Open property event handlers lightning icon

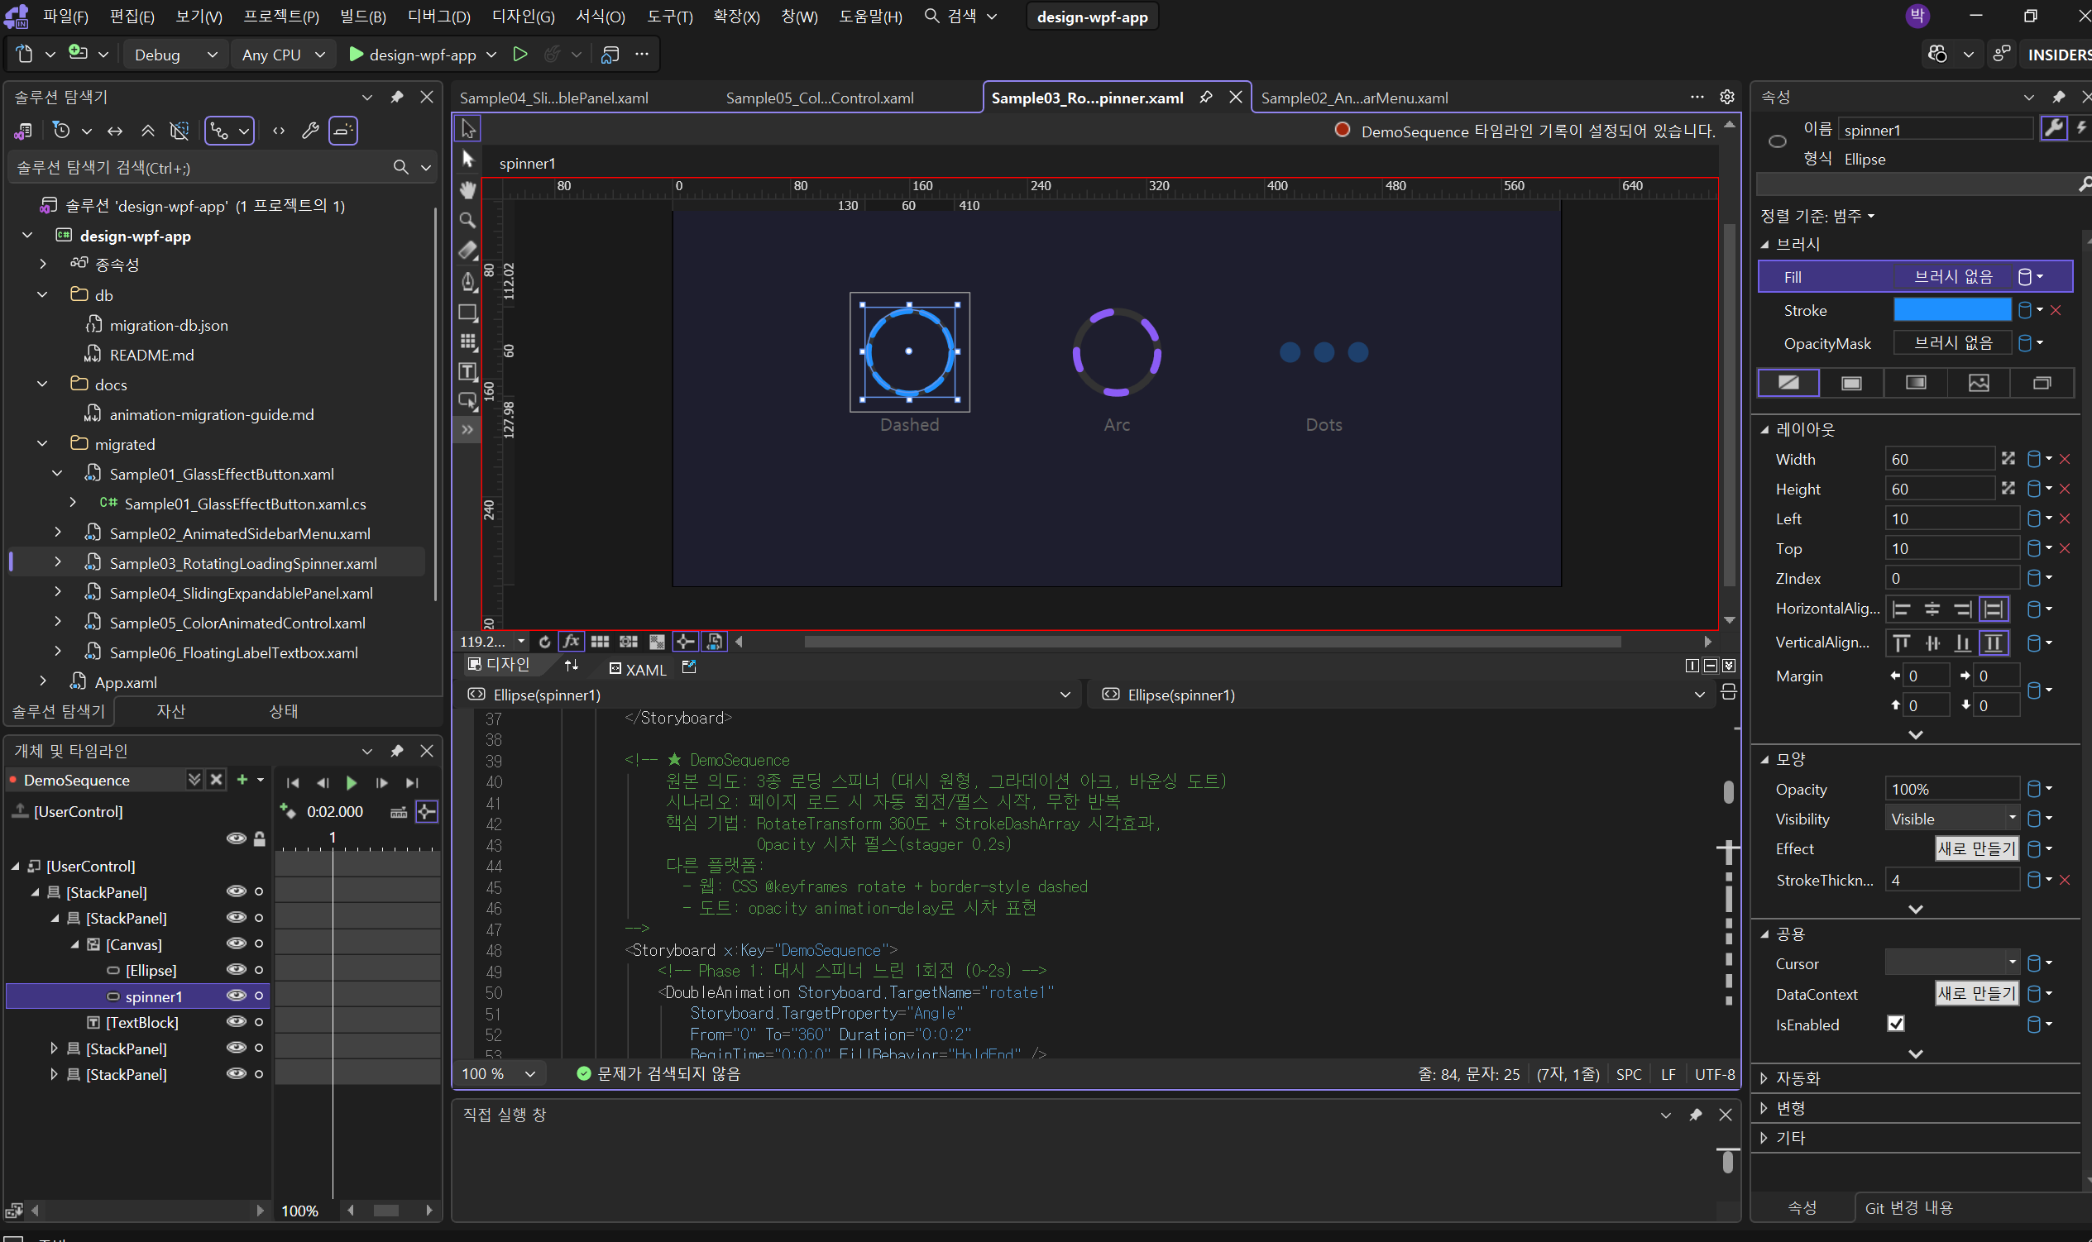coord(2081,129)
